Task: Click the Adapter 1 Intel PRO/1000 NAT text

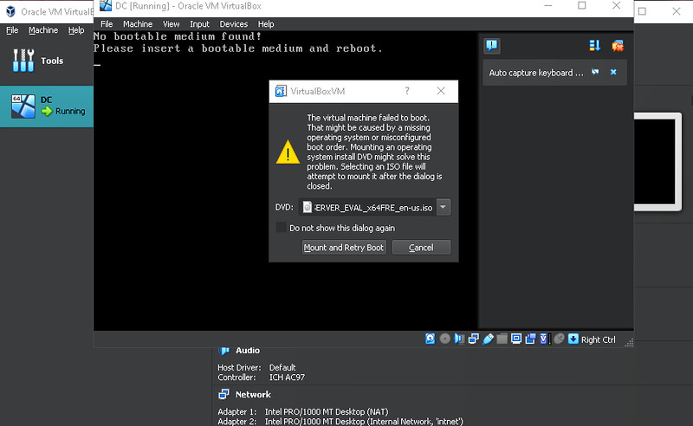Action: click(327, 411)
